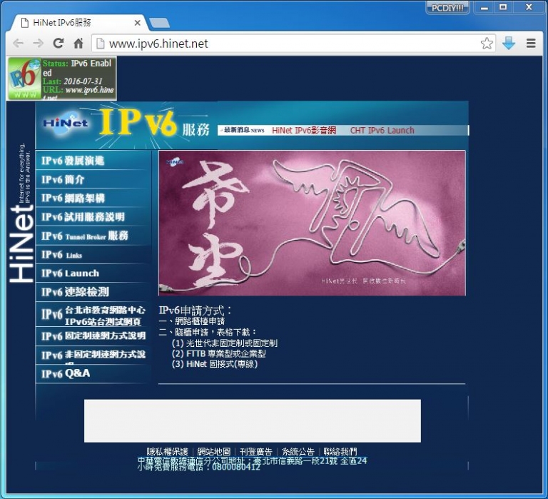Click 聯絡我們 footer link
The width and height of the screenshot is (548, 499).
340,451
